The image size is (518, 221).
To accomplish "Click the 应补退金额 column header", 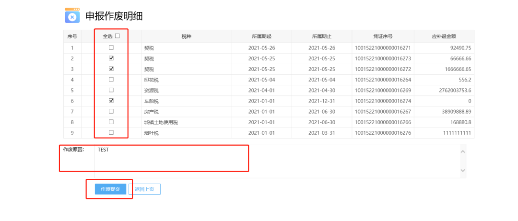I will click(x=444, y=36).
